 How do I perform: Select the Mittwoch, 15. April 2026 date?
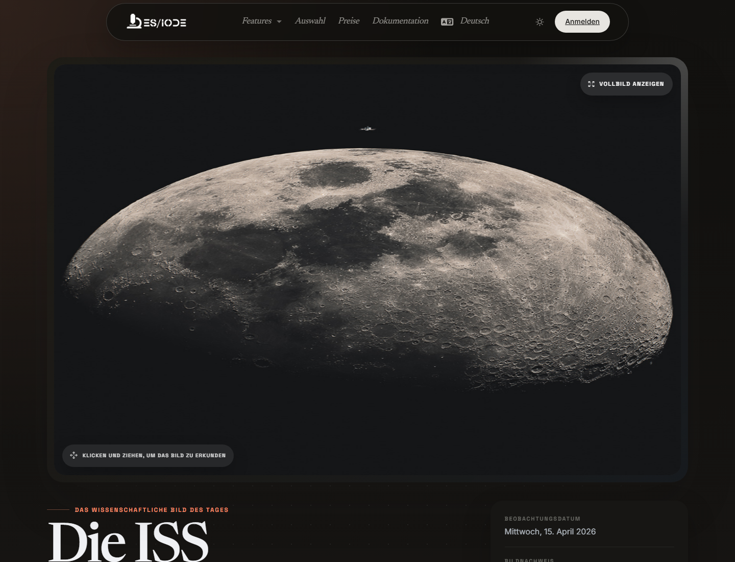click(x=550, y=531)
